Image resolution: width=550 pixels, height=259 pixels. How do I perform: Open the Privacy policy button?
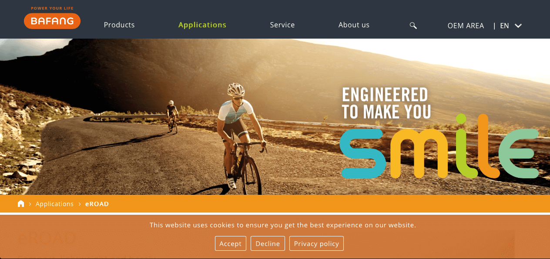point(316,243)
